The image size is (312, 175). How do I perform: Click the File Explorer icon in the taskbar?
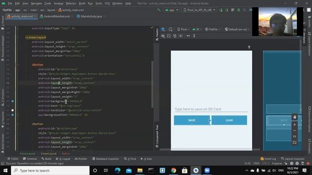140,171
